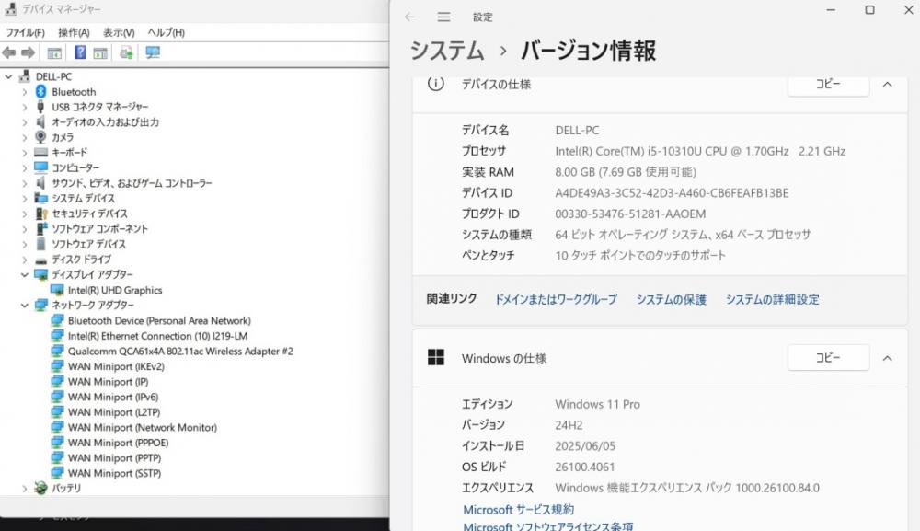Select WAN Miniport (IP)
Image resolution: width=920 pixels, height=531 pixels.
pyautogui.click(x=108, y=381)
